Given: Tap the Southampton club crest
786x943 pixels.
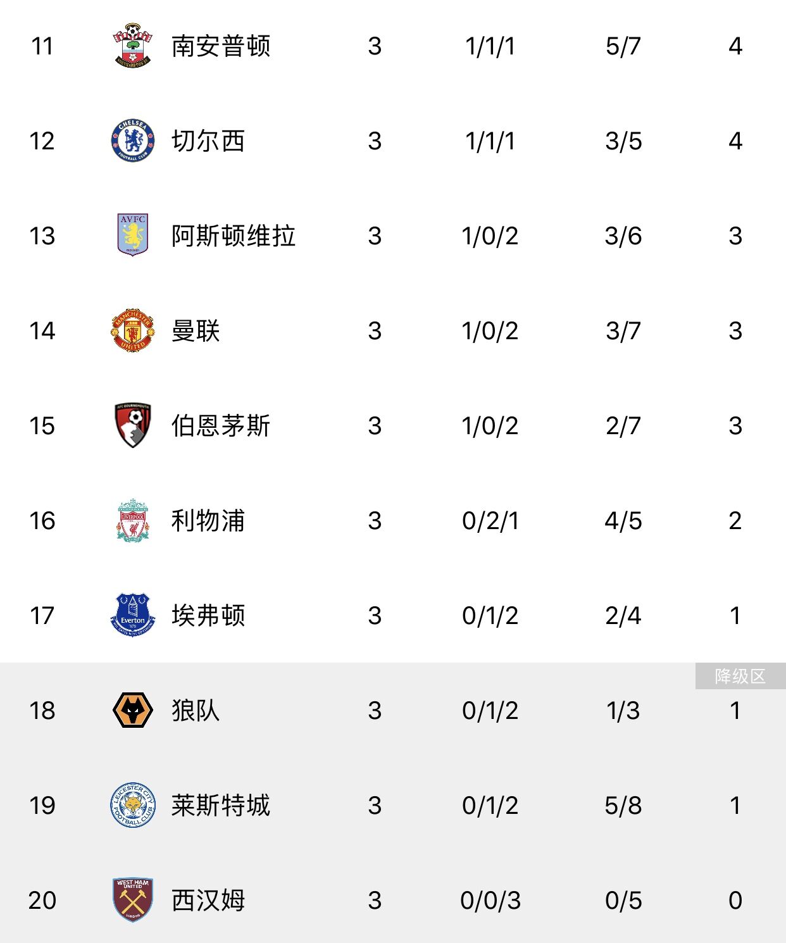Looking at the screenshot, I should (x=132, y=46).
